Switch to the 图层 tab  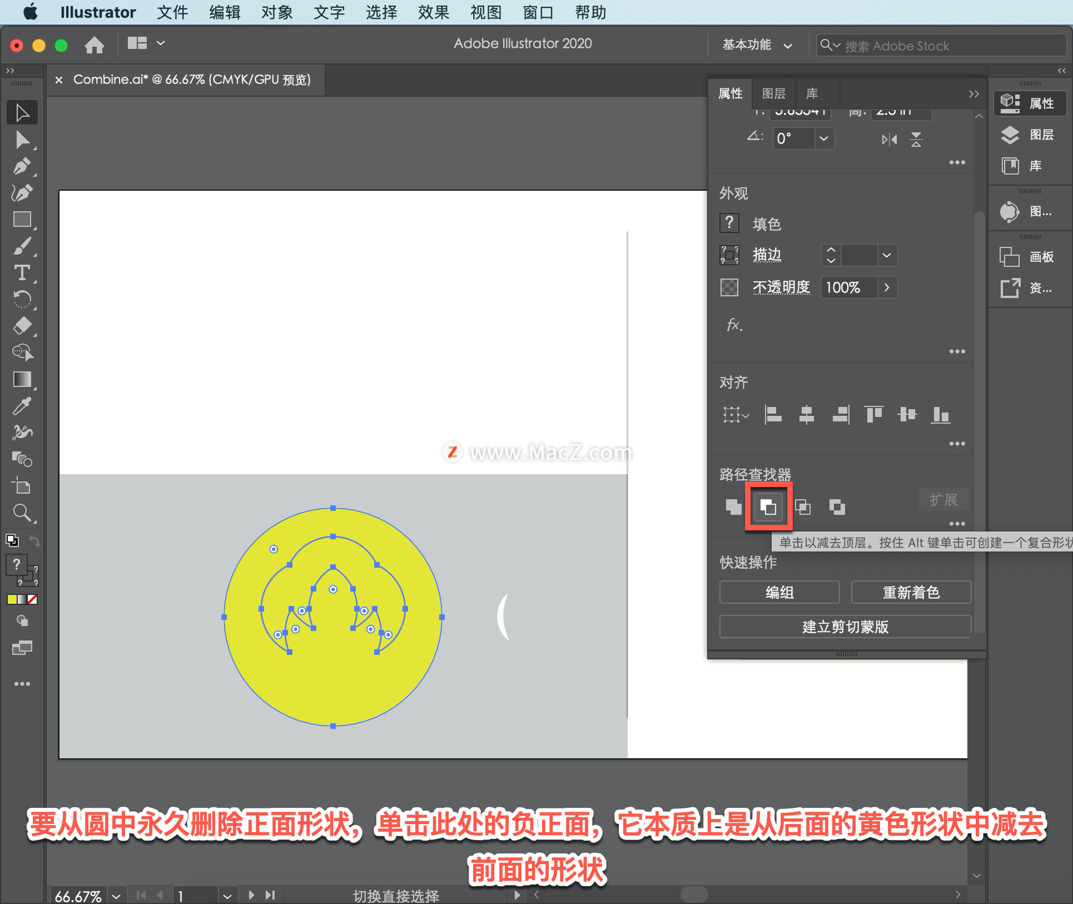tap(773, 93)
